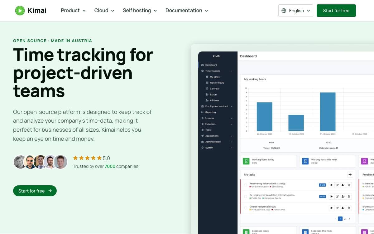Click the highlighted "7000" companies text
This screenshot has width=374, height=234.
pyautogui.click(x=110, y=166)
